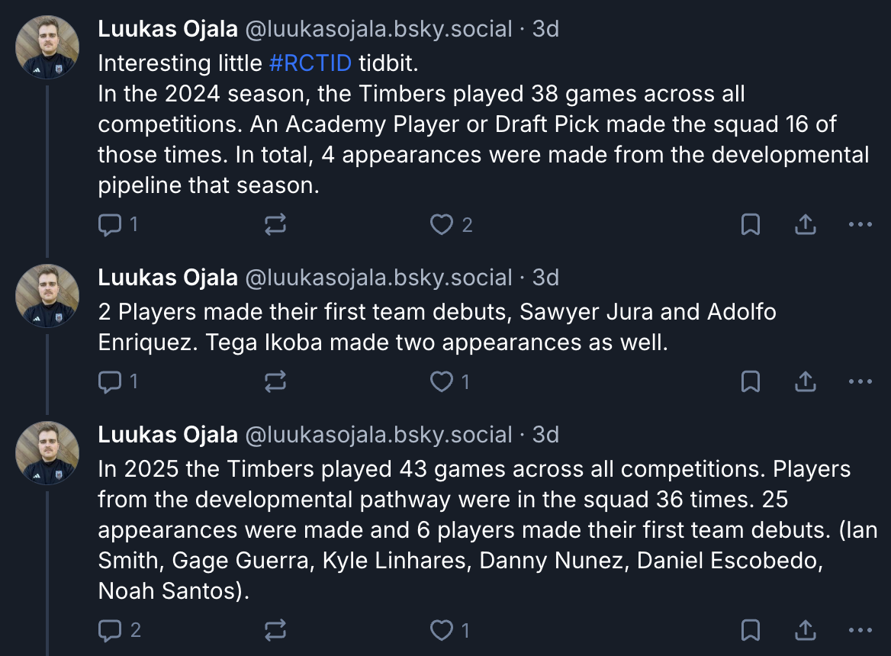The width and height of the screenshot is (891, 656).
Task: Bookmark the Sawyer Jura debut post
Action: [x=751, y=381]
